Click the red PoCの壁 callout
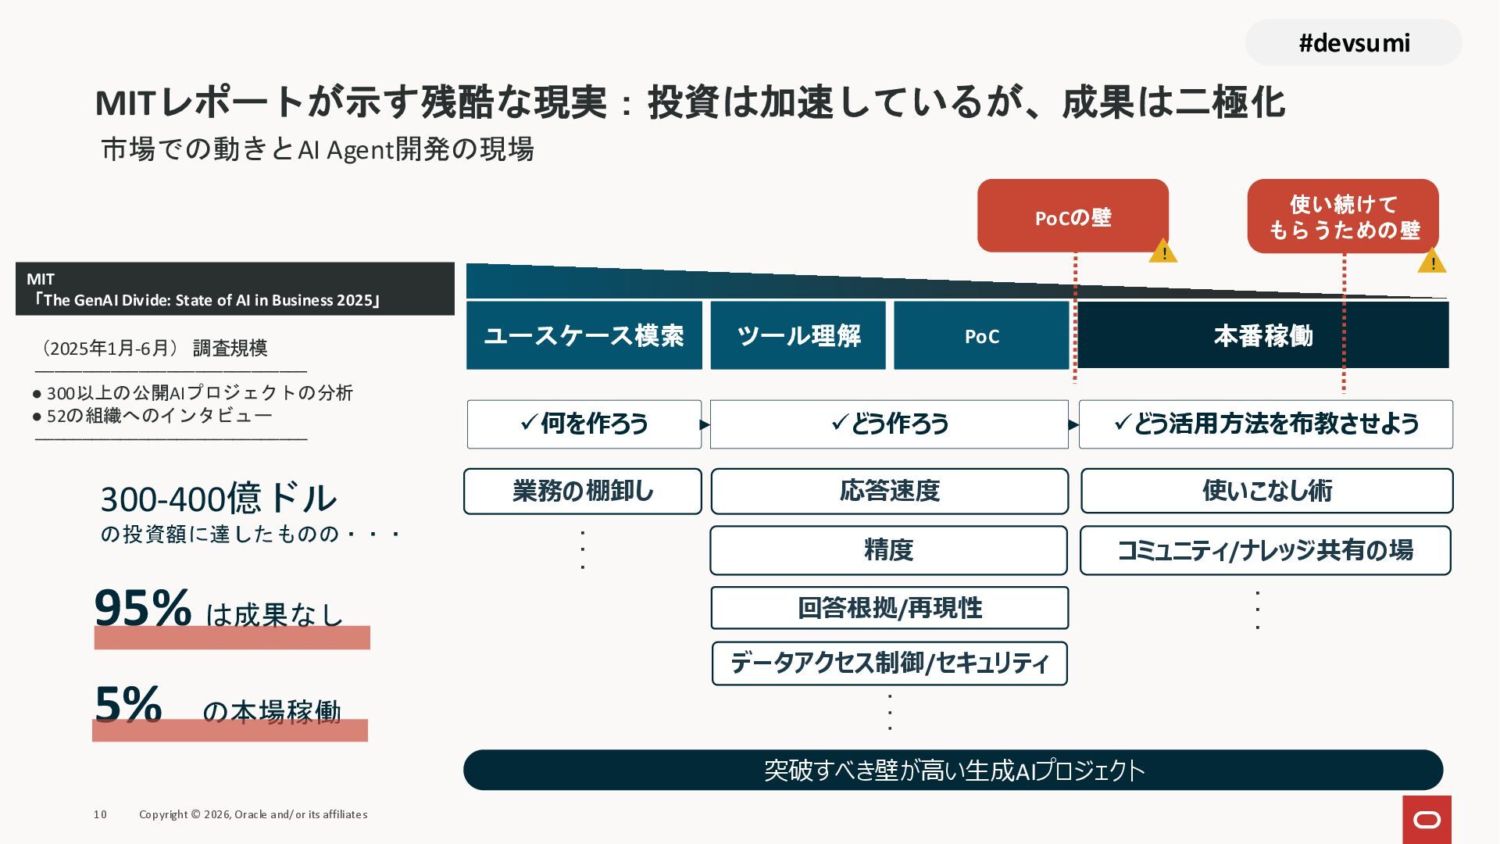Image resolution: width=1500 pixels, height=844 pixels. pyautogui.click(x=1072, y=216)
